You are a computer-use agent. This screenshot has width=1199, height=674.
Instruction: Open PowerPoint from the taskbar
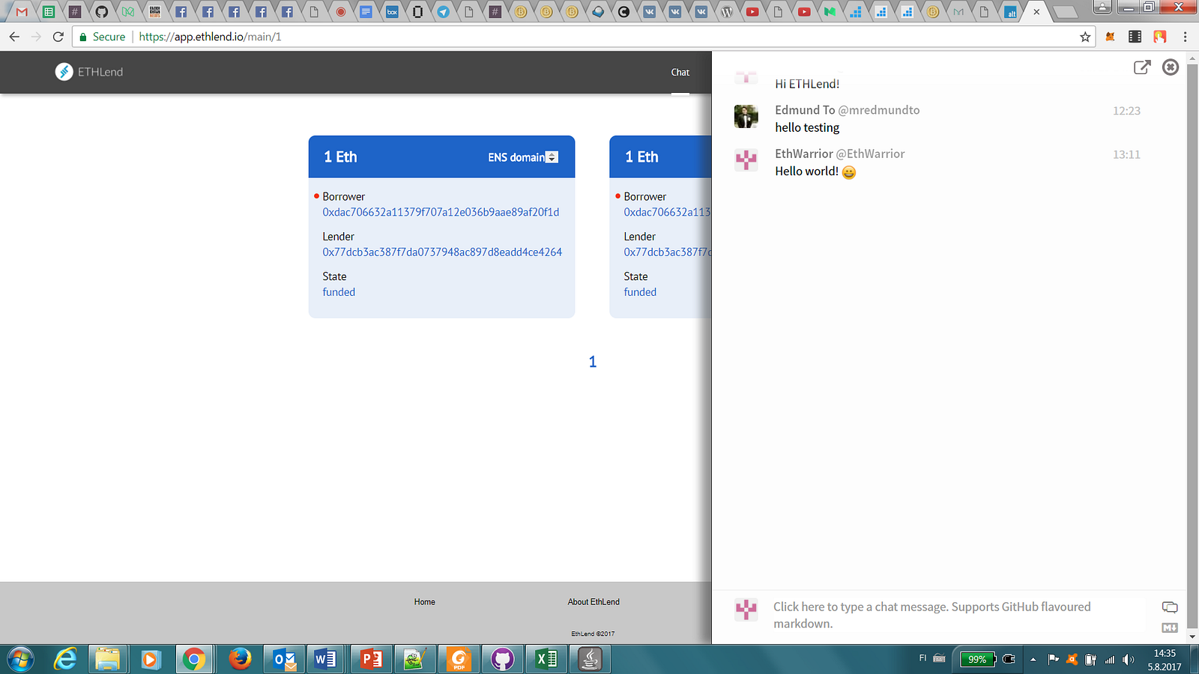(371, 660)
